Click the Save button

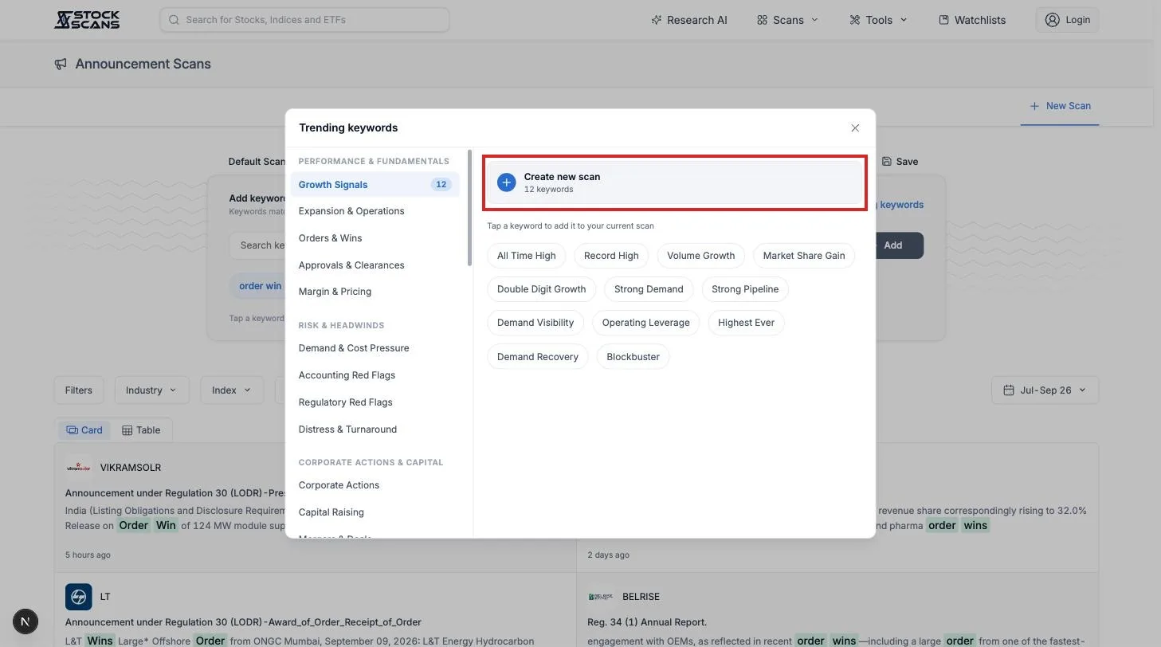pos(900,162)
